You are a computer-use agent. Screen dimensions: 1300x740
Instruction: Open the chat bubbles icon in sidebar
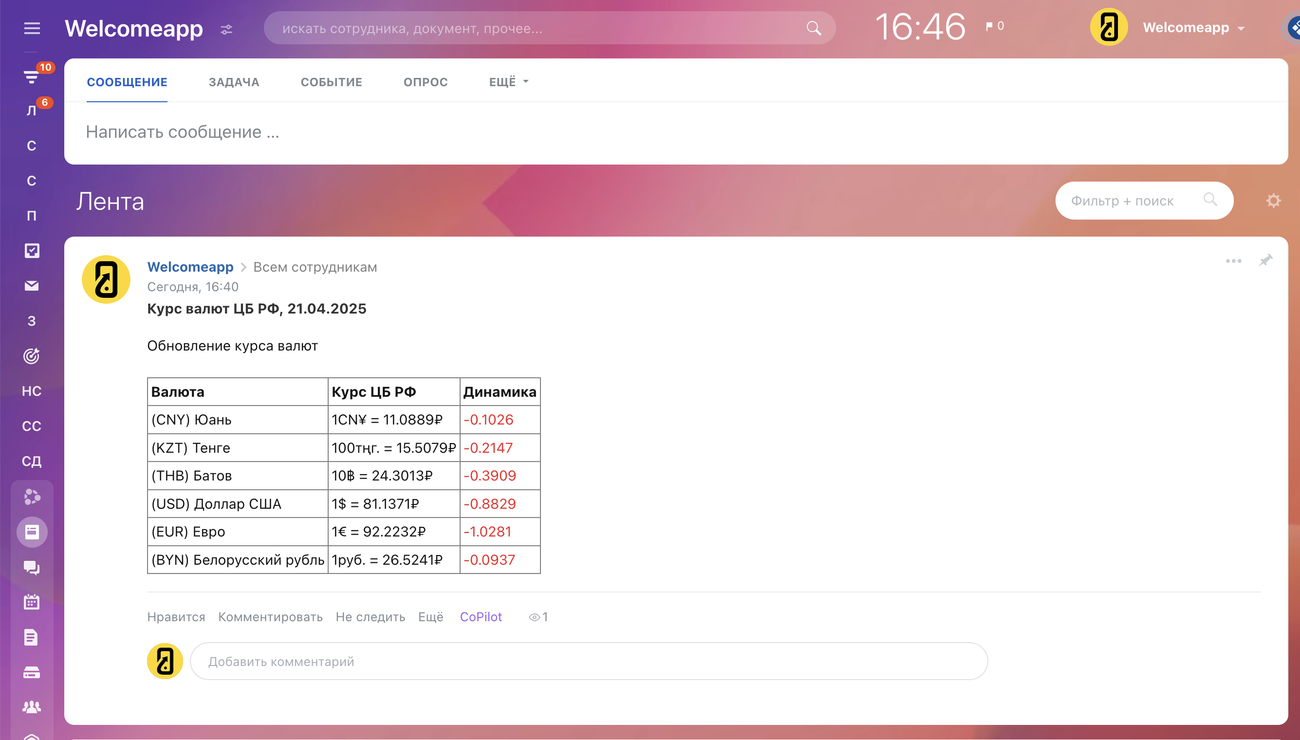click(x=32, y=567)
